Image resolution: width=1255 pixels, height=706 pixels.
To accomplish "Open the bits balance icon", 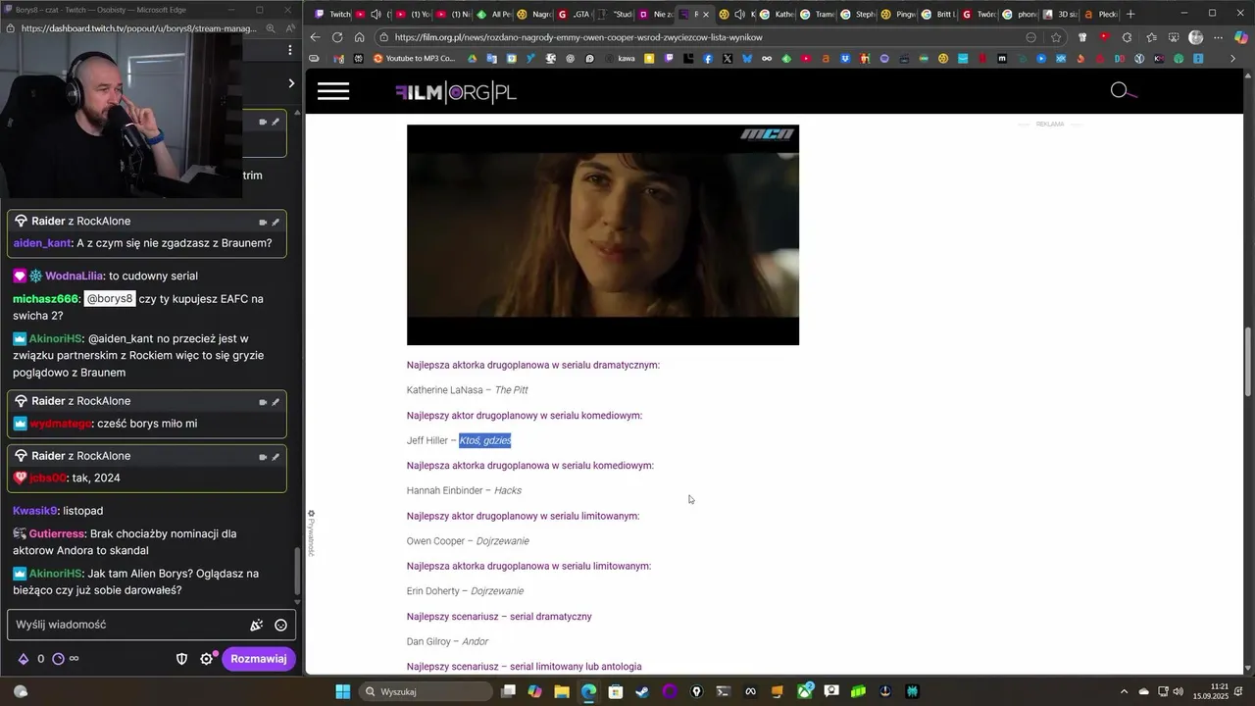I will coord(24,659).
